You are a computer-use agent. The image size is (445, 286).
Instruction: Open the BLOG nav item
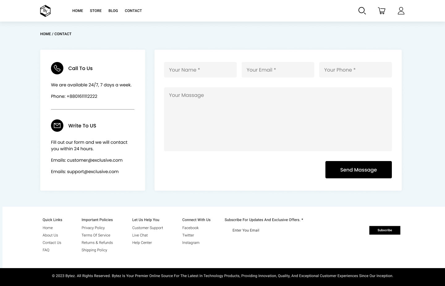tap(113, 11)
